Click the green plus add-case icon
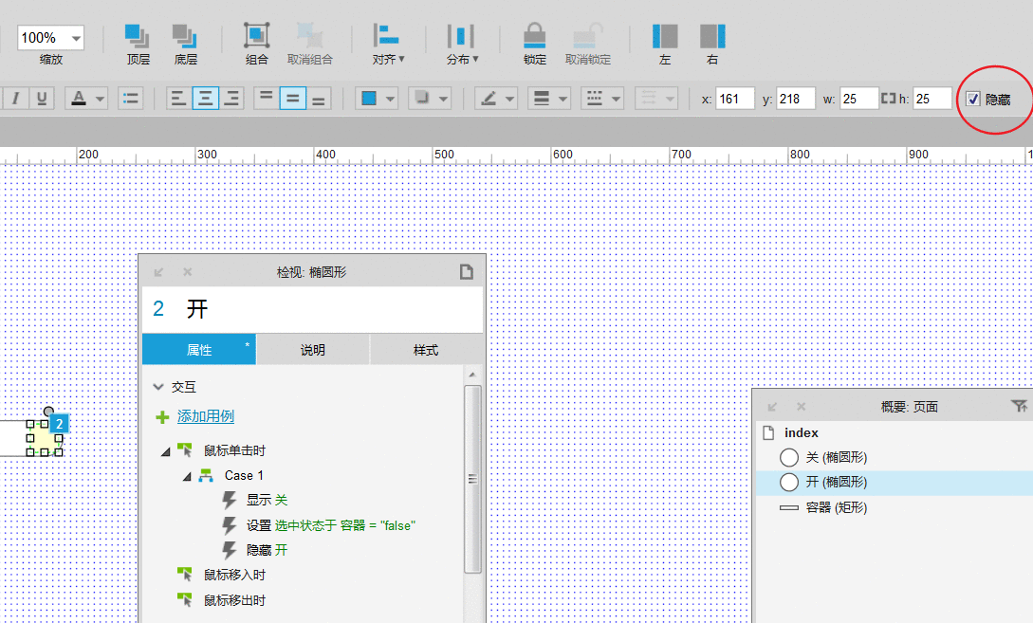 click(x=162, y=417)
